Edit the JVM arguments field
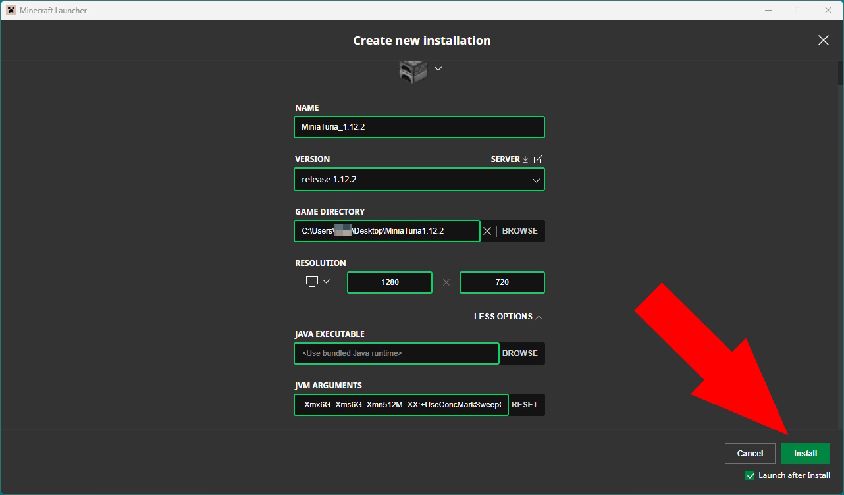 401,405
